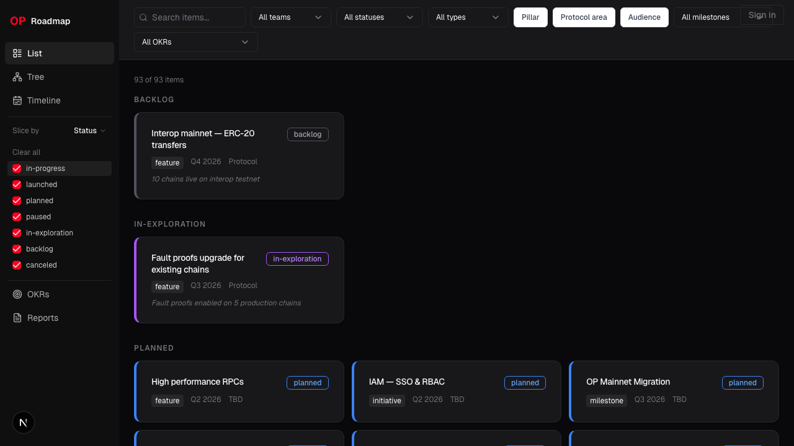794x446 pixels.
Task: Click the in-exploration badge on Fault proofs card
Action: (297, 259)
